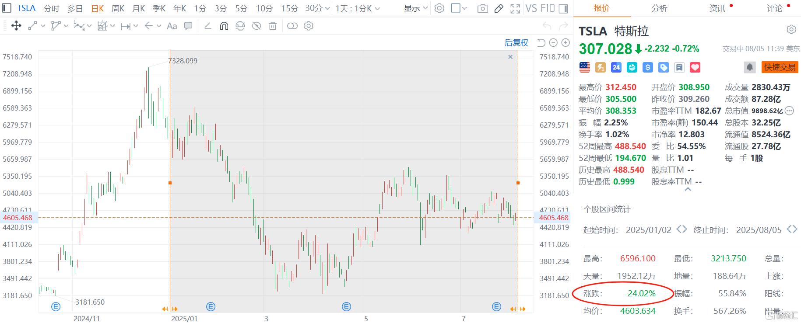Screen dimensions: 801x323
Task: Open F10 company info
Action: pos(548,8)
